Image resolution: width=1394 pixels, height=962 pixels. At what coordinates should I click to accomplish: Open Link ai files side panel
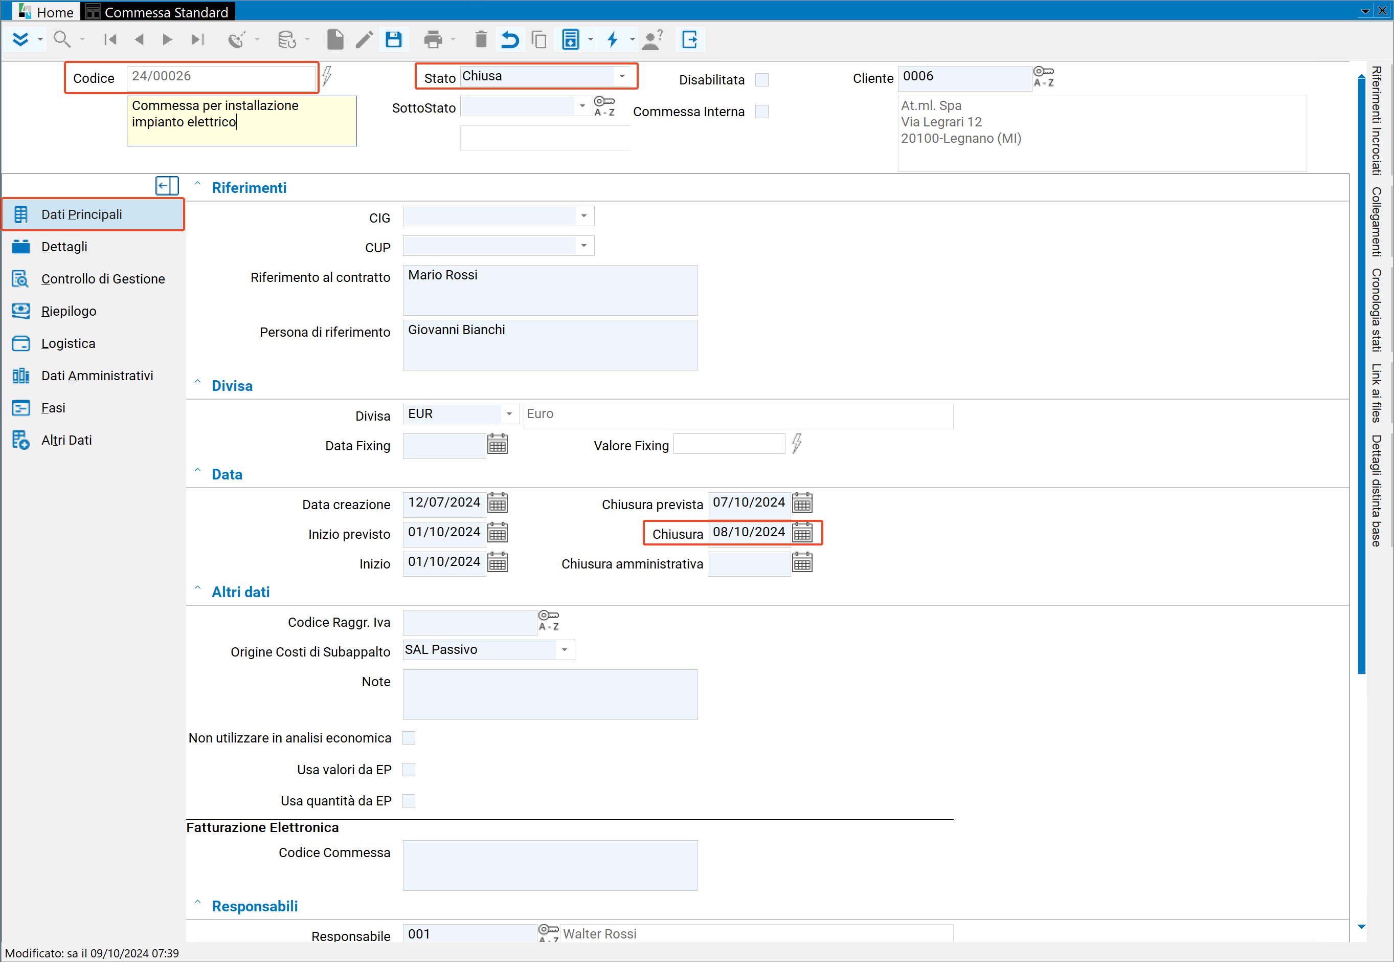coord(1377,393)
